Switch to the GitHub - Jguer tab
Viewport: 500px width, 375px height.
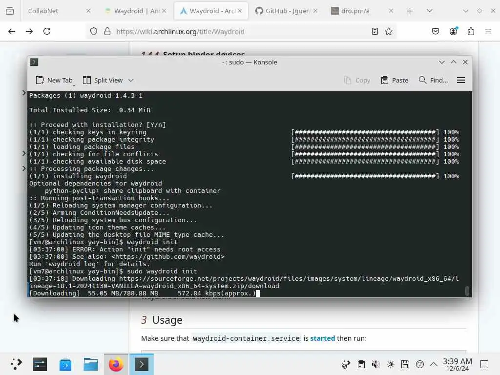(x=287, y=11)
